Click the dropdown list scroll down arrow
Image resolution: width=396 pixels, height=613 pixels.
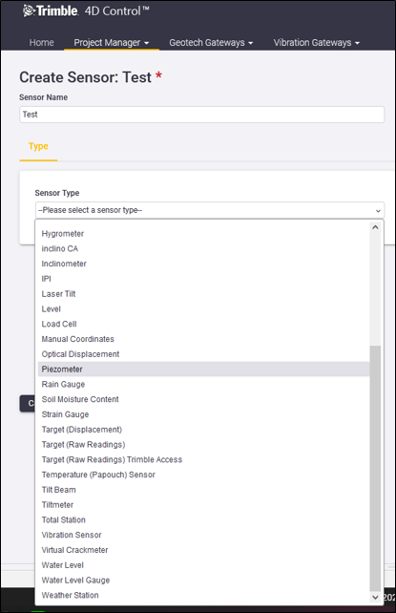coord(375,597)
